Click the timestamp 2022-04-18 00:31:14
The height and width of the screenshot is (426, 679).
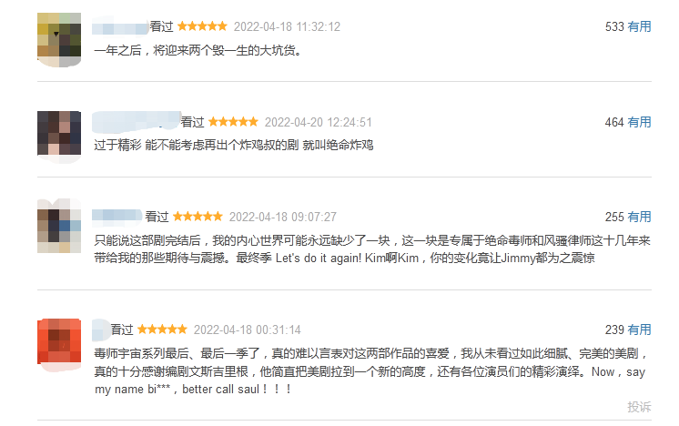[x=248, y=330]
